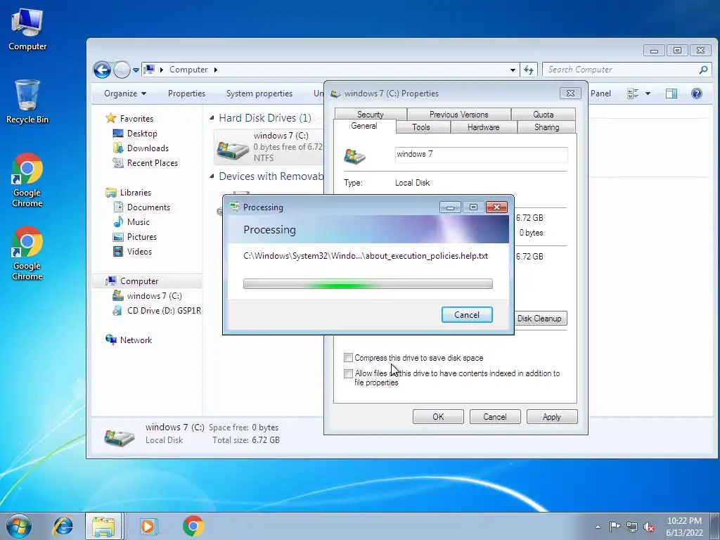720x540 pixels.
Task: Open the Computer desktop icon
Action: coord(27,30)
